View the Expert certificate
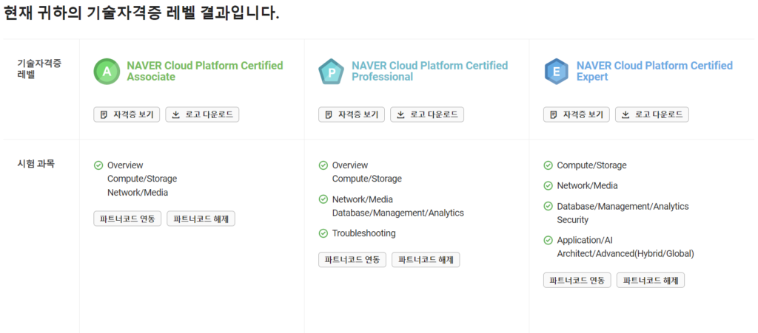This screenshot has width=758, height=333. (576, 114)
